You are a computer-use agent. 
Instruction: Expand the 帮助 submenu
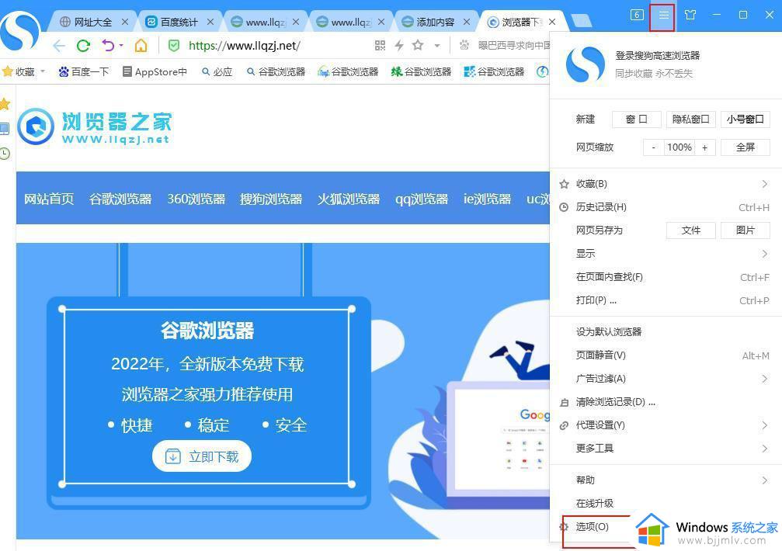pyautogui.click(x=765, y=480)
